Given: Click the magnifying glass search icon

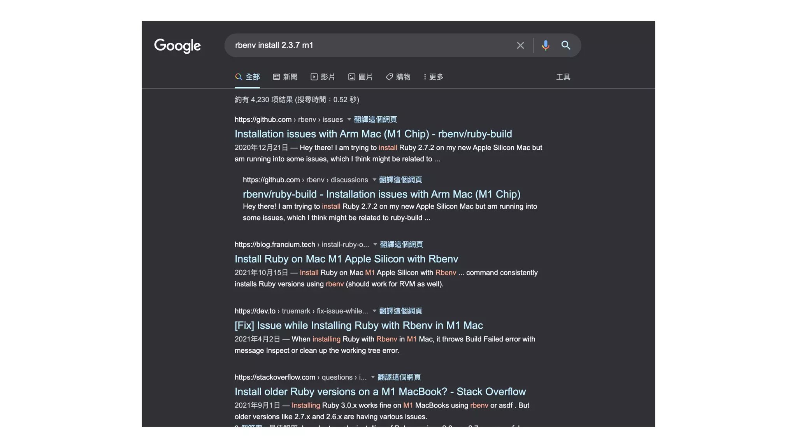Looking at the screenshot, I should (565, 45).
